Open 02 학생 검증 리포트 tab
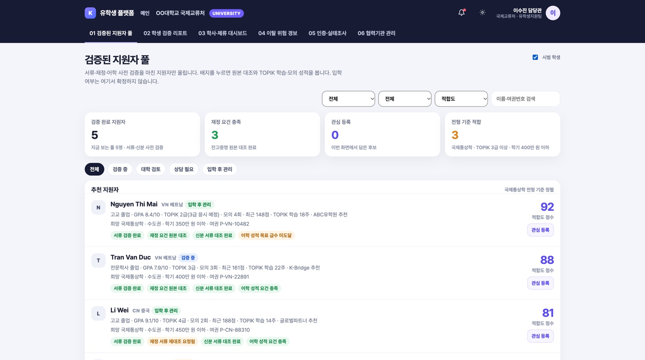Viewport: 645px width, 360px height. (165, 33)
